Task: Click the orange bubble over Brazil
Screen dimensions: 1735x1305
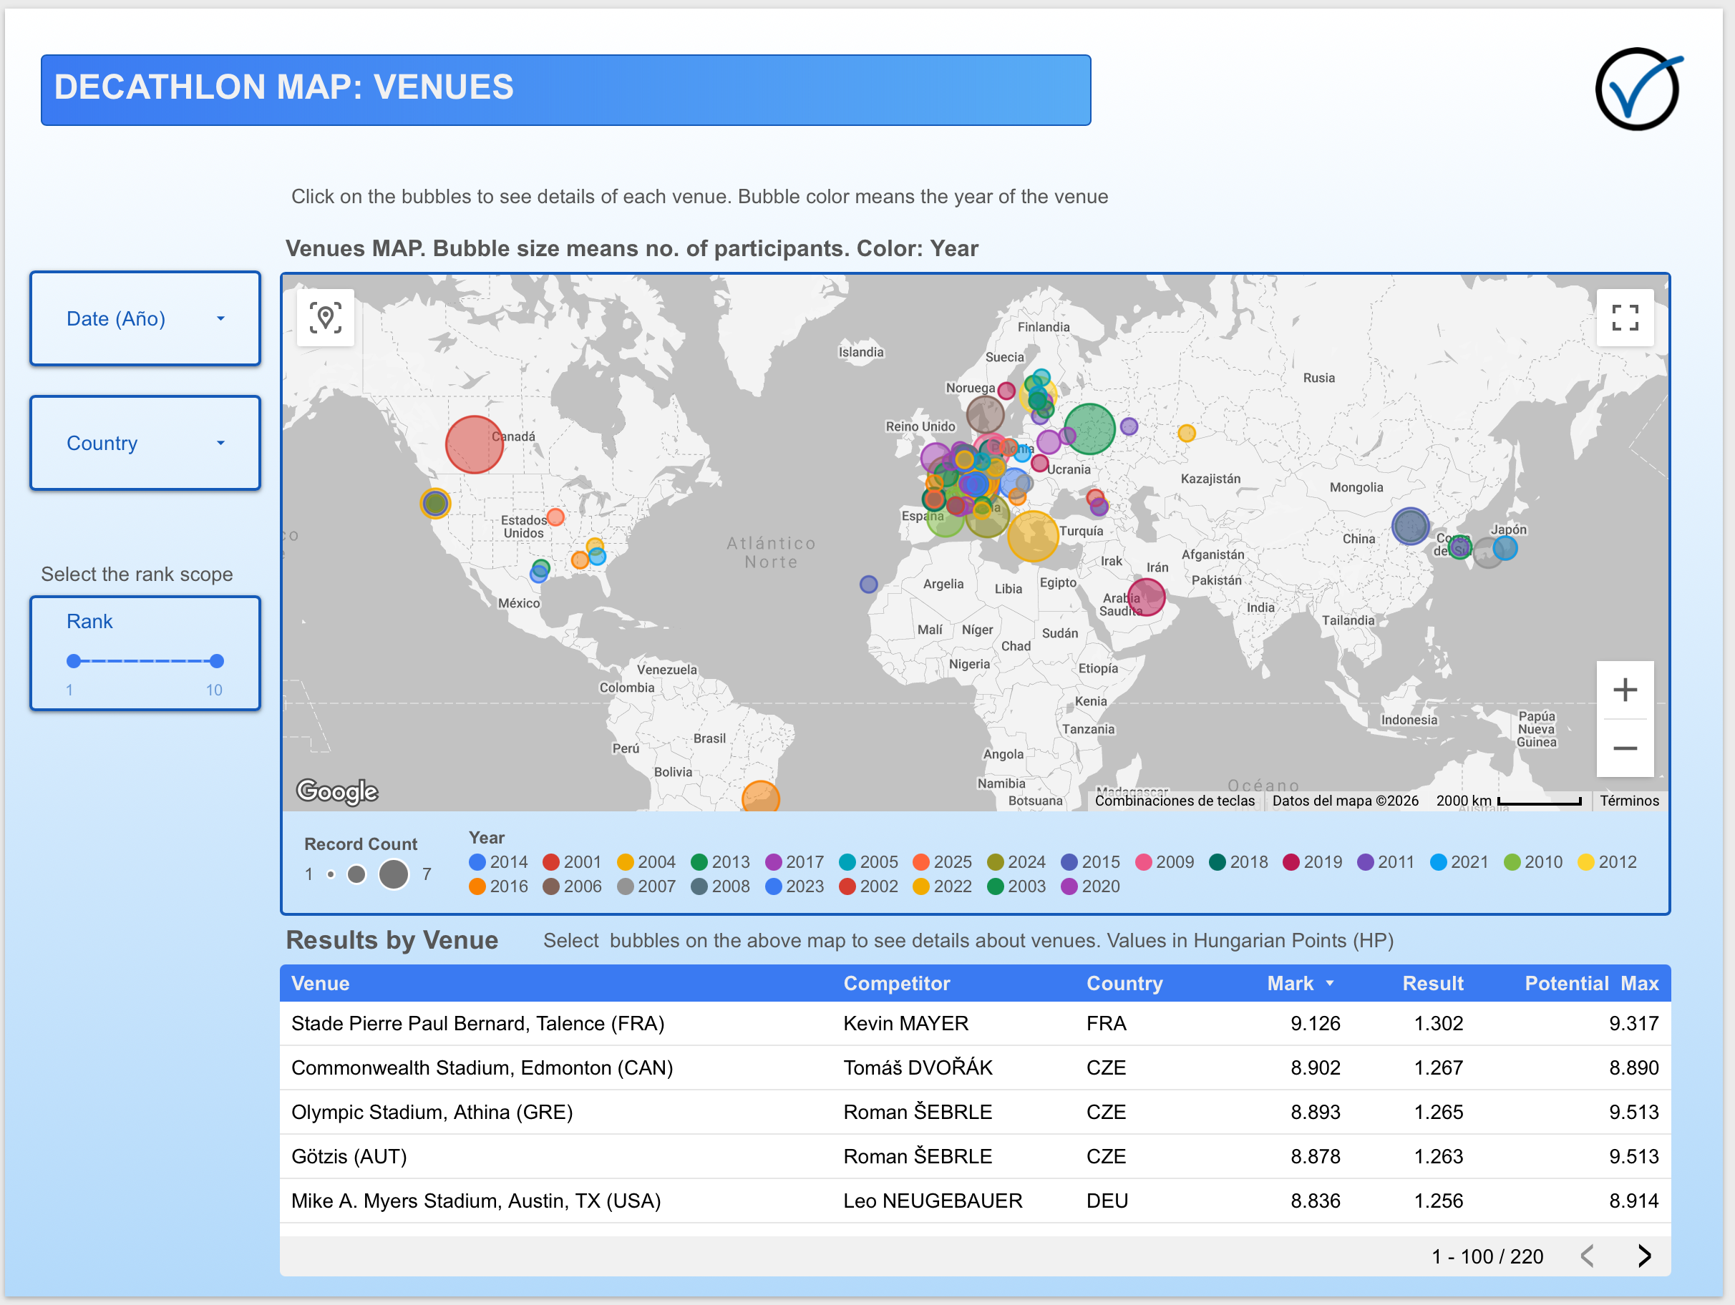Action: click(760, 797)
